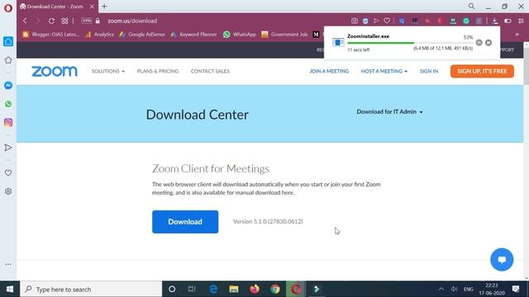Open sidebar three-dot setup menu

(8, 264)
